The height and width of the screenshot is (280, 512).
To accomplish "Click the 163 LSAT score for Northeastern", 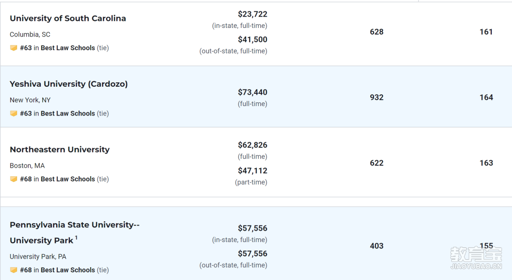I will (x=486, y=163).
